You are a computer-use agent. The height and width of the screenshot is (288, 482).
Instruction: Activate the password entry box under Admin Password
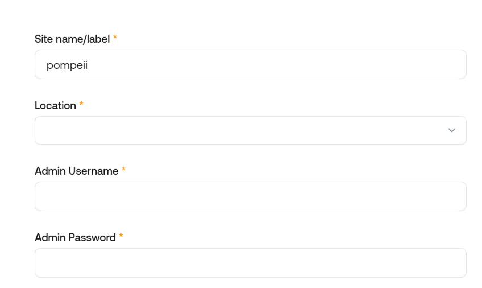(227, 263)
